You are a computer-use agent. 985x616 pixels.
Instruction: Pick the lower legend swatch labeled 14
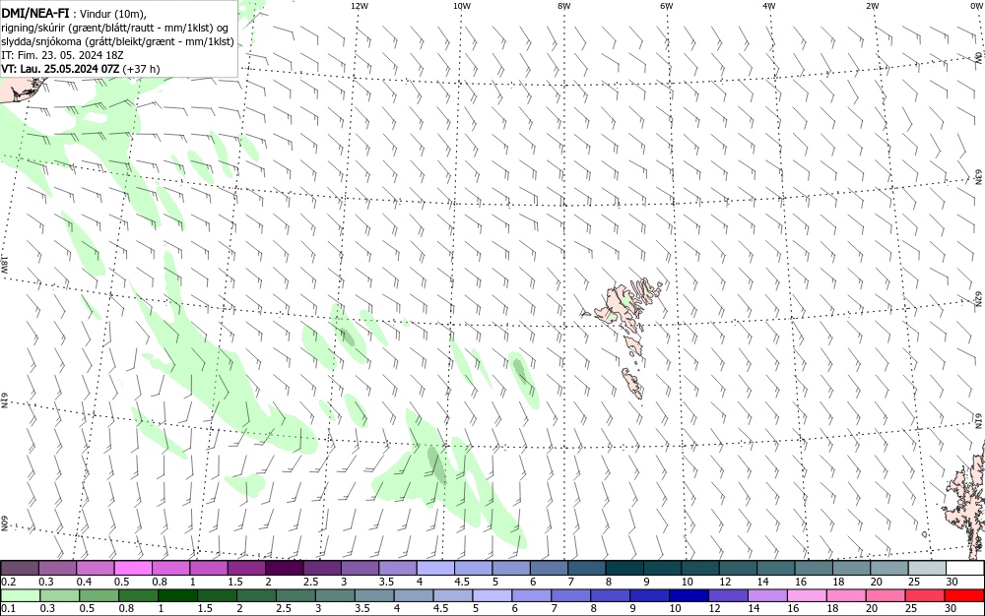pyautogui.click(x=767, y=595)
